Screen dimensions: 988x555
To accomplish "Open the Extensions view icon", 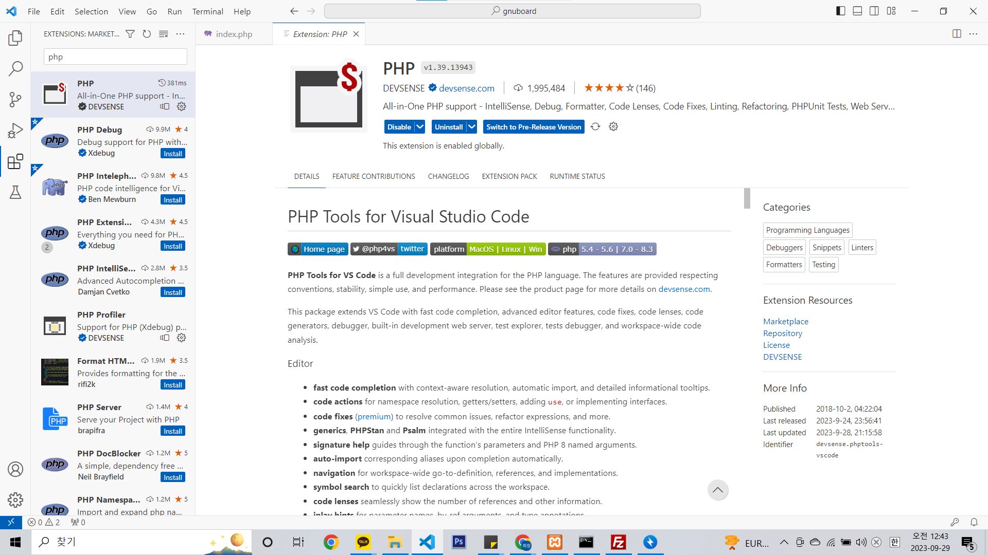I will click(15, 161).
